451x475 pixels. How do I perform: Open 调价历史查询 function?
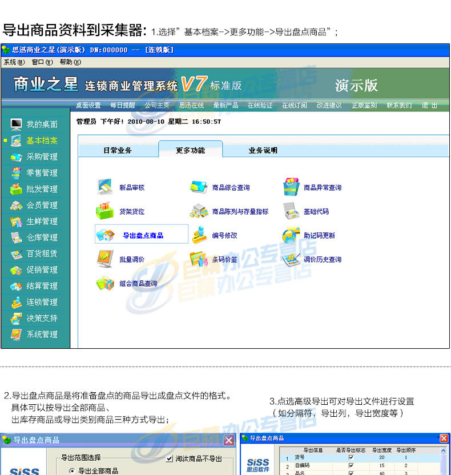point(312,259)
